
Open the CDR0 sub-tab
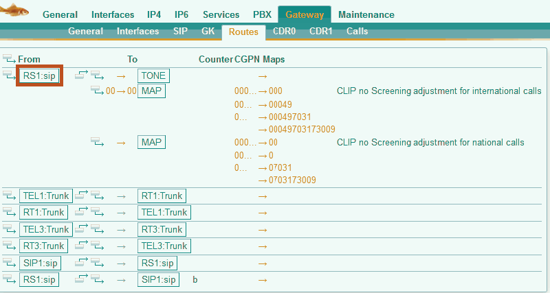pos(285,31)
